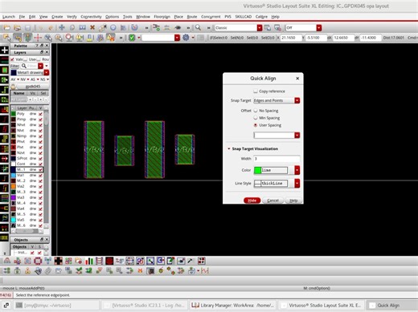This screenshot has height=312, width=418.
Task: Click the blue info Properties icon
Action: point(113,27)
